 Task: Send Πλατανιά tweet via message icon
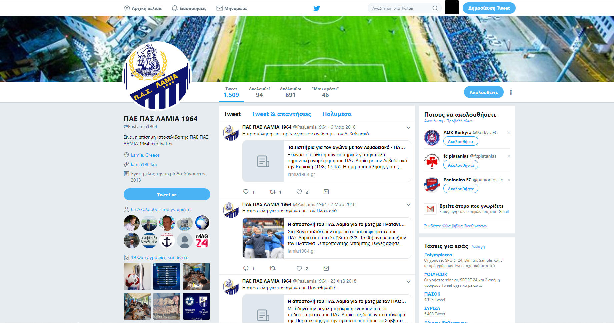[x=326, y=268]
